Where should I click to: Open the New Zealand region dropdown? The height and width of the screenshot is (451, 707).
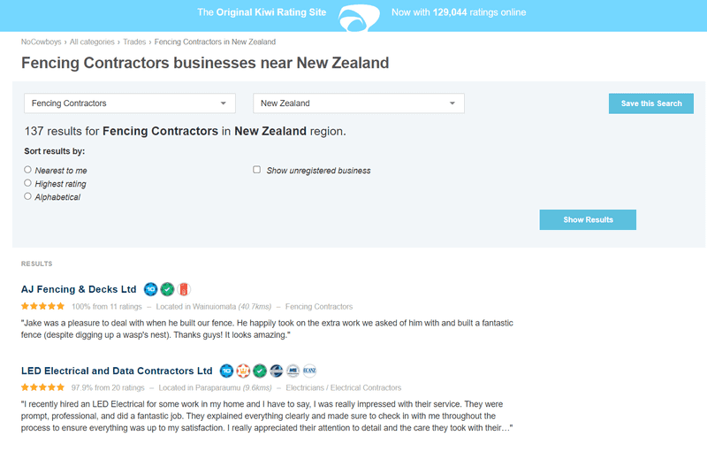pos(359,103)
